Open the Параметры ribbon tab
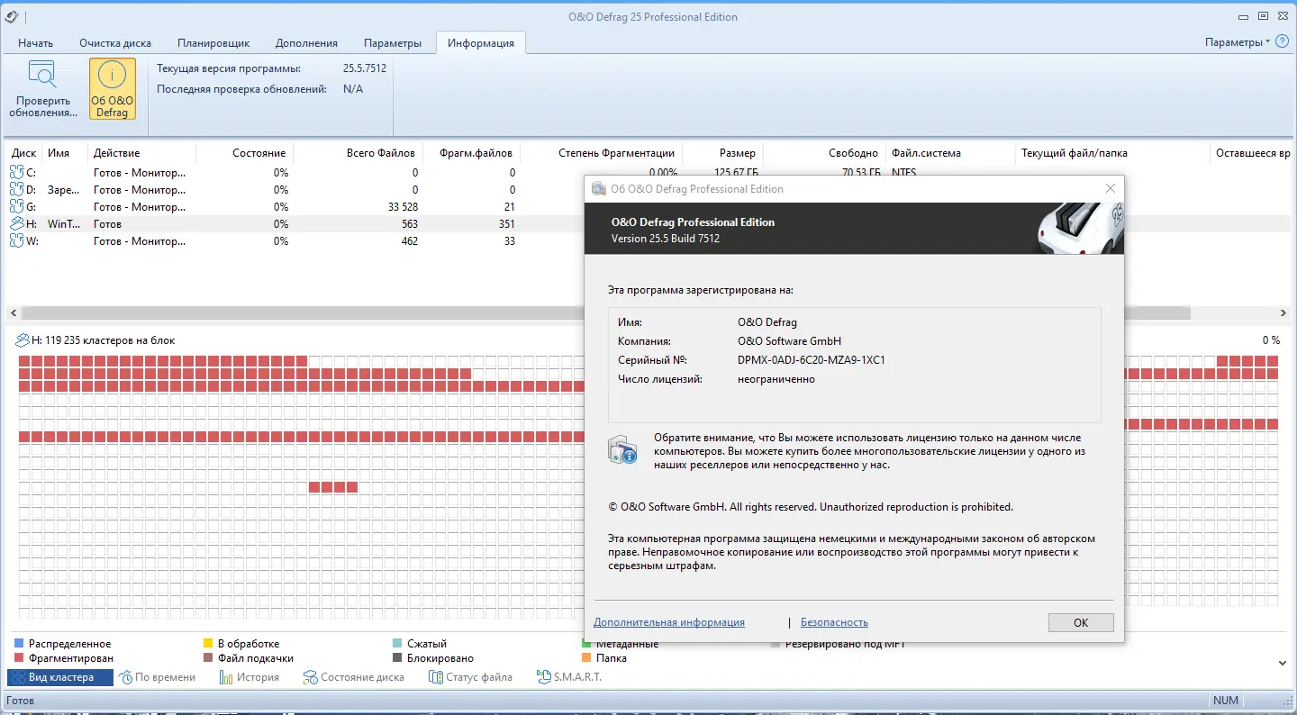 [x=392, y=42]
